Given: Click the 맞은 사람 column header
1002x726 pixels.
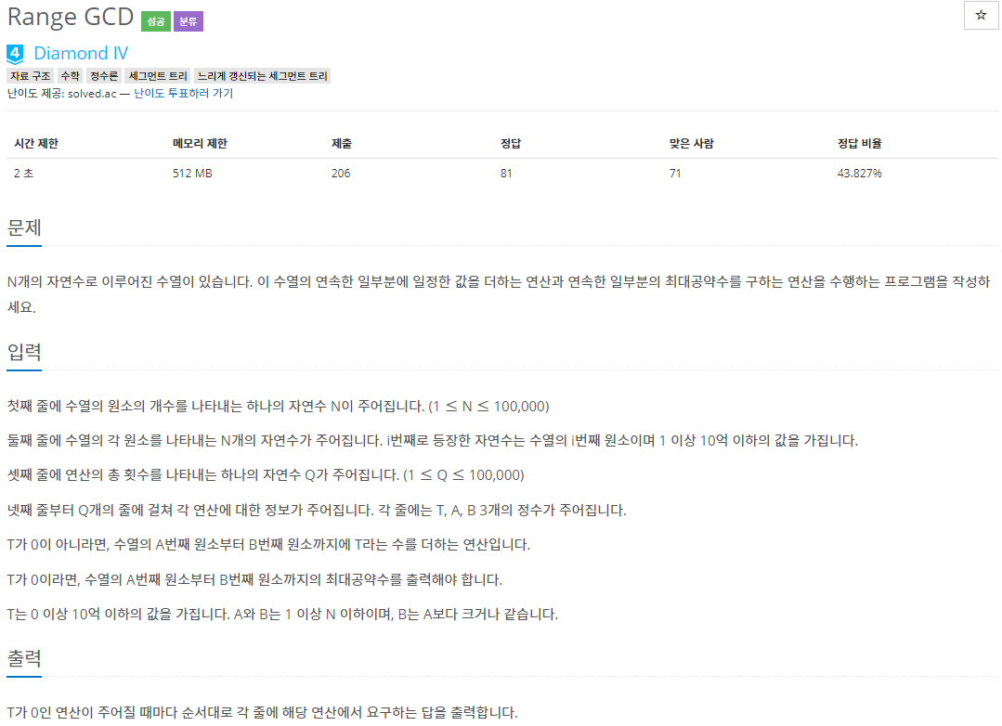Looking at the screenshot, I should click(692, 144).
